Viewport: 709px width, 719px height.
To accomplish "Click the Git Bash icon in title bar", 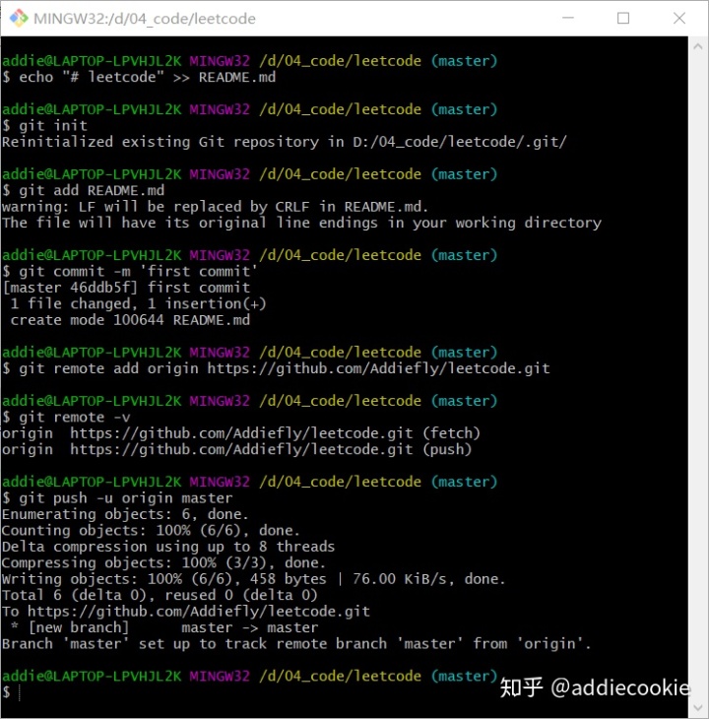I will (19, 19).
